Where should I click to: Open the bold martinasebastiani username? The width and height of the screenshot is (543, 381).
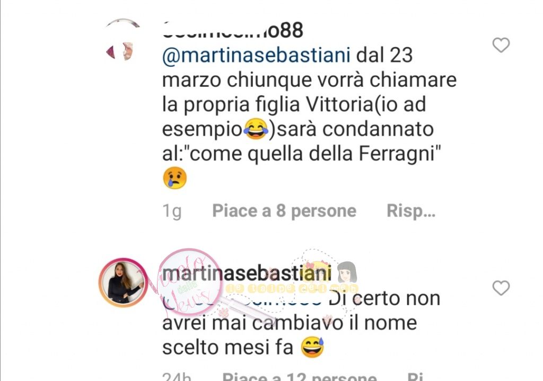[247, 273]
